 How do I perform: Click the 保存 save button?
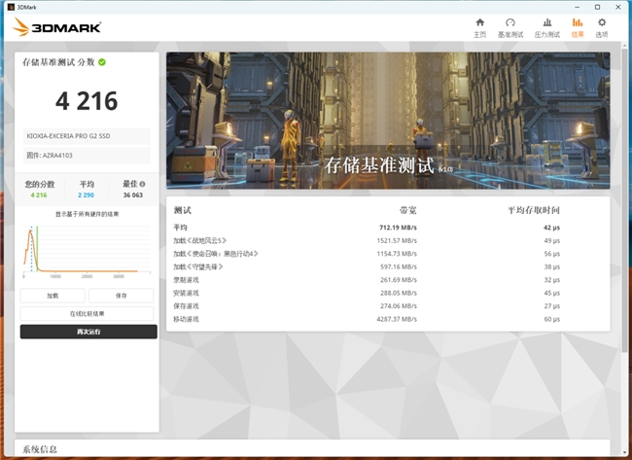click(121, 296)
